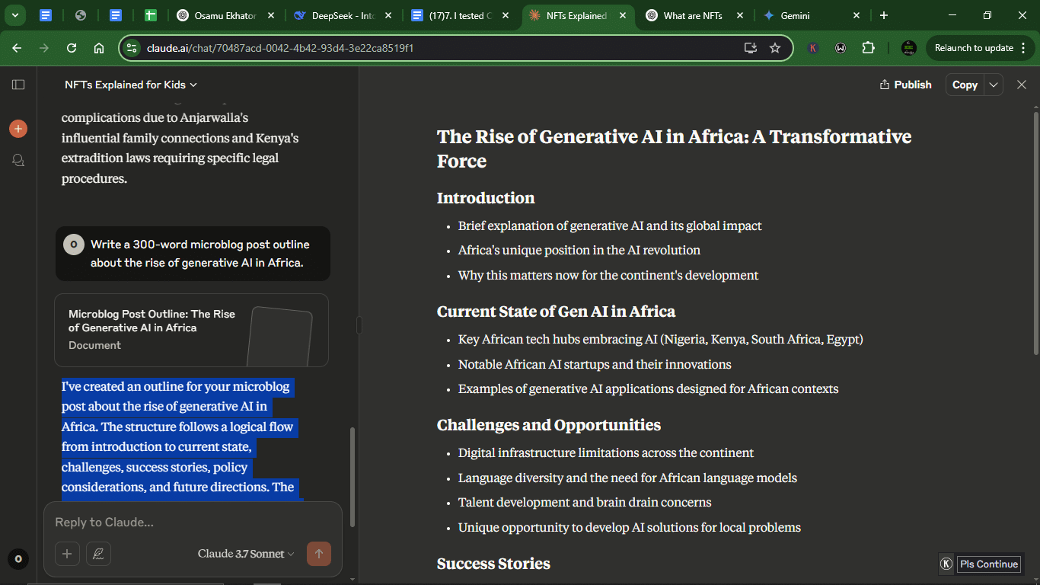1040x585 pixels.
Task: Close the DeepSeek tab
Action: tap(388, 15)
